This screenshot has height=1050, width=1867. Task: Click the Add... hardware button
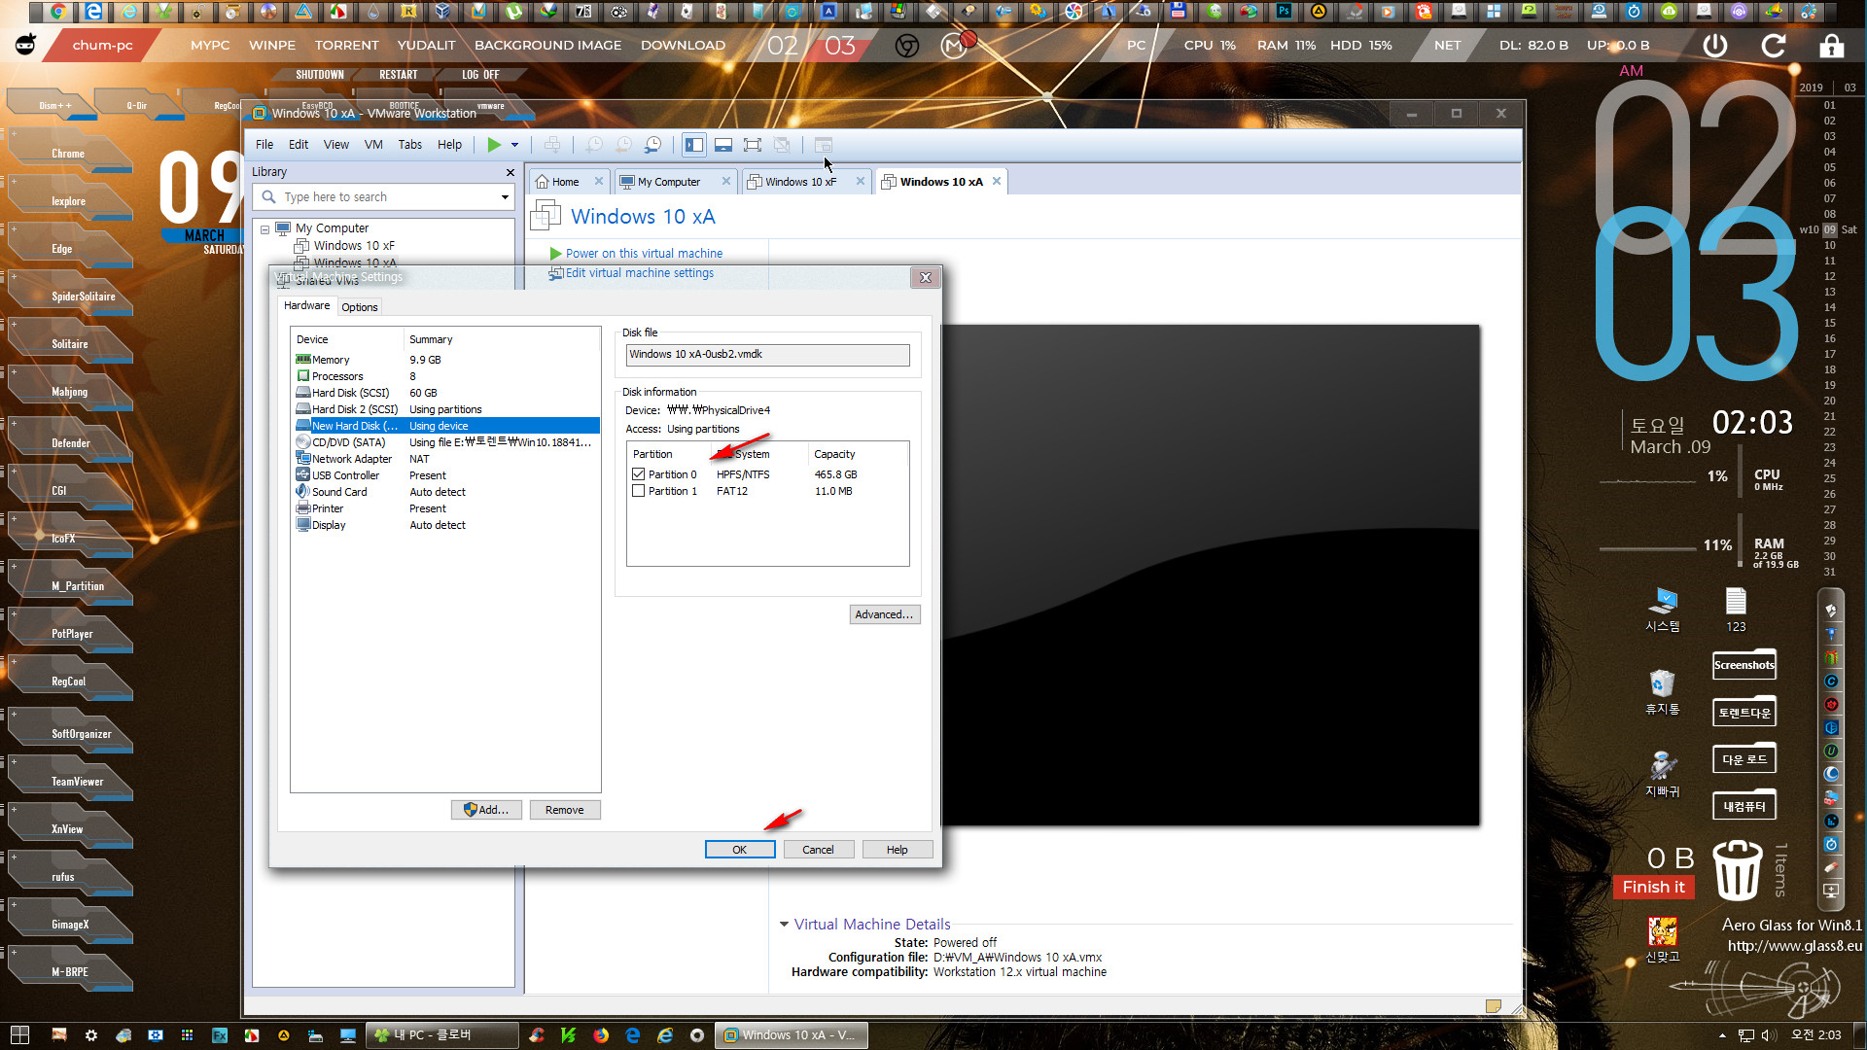486,810
